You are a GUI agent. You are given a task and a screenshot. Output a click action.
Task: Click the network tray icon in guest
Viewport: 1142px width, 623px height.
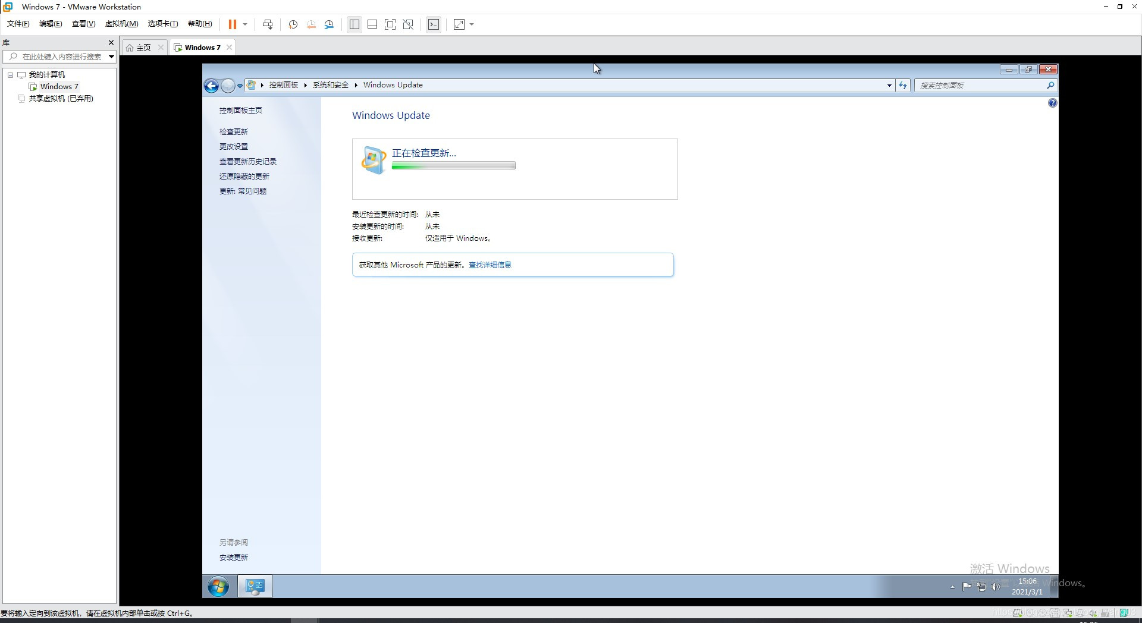pyautogui.click(x=981, y=587)
